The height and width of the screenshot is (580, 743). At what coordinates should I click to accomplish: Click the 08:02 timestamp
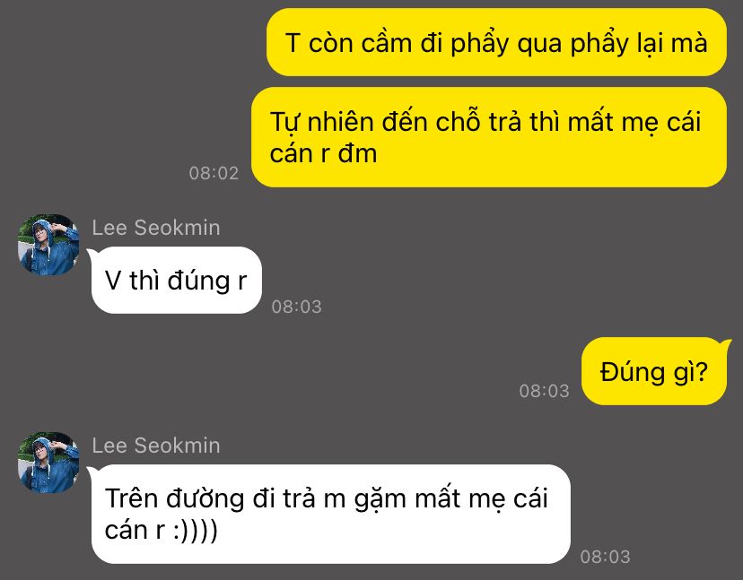pos(214,173)
